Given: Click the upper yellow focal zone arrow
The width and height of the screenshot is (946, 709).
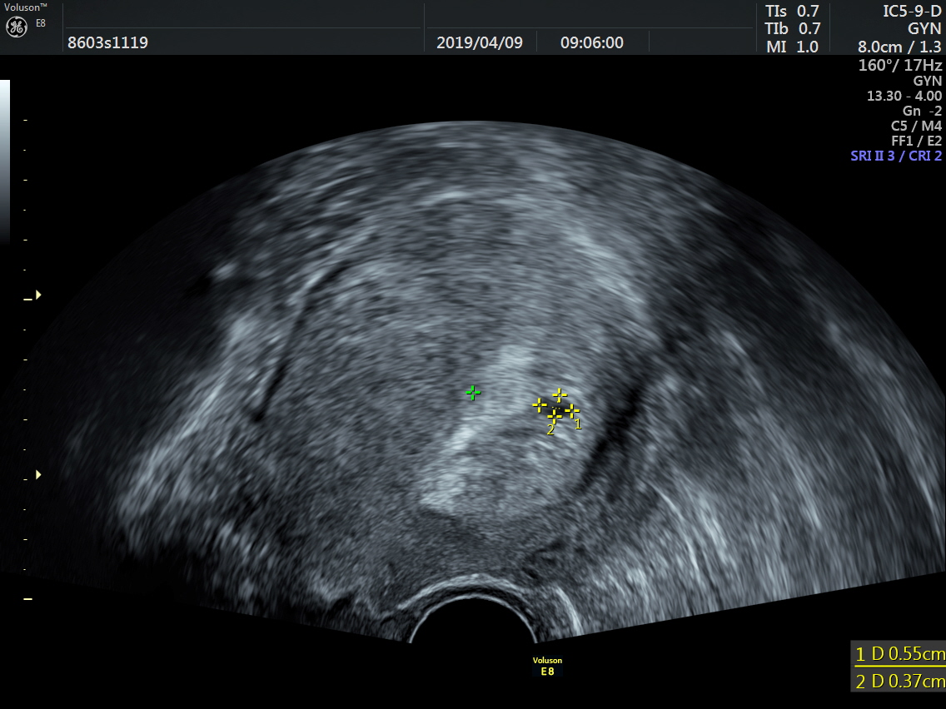Looking at the screenshot, I should point(37,295).
